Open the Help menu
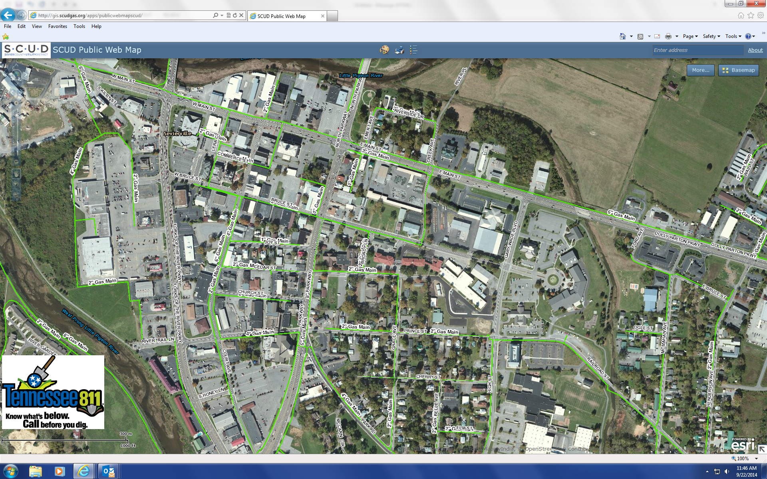This screenshot has width=767, height=479. pyautogui.click(x=96, y=26)
